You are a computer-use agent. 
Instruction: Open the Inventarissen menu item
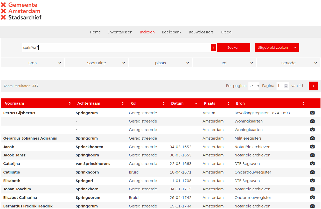[x=120, y=32]
